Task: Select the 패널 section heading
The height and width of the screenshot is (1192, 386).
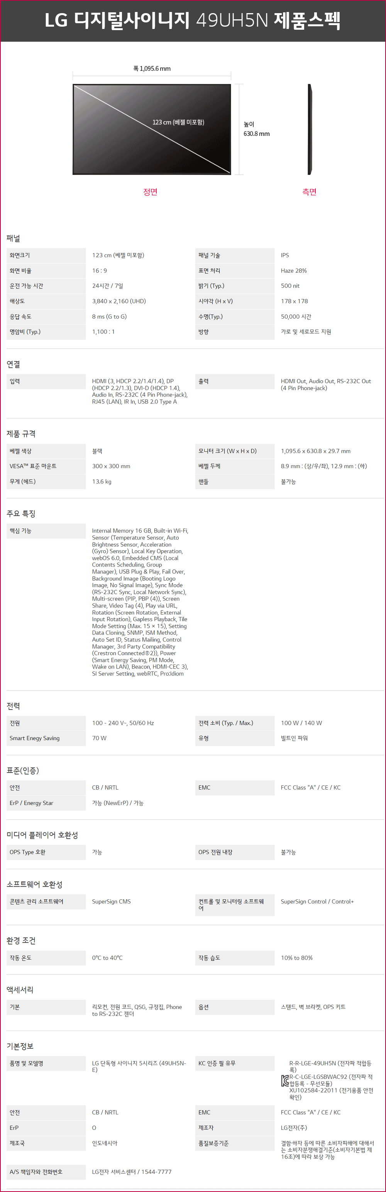Action: click(x=14, y=238)
